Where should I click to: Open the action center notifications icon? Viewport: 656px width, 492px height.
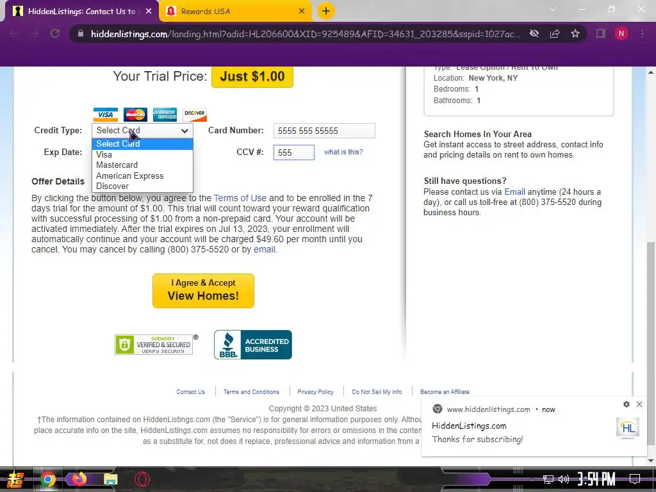(635, 479)
